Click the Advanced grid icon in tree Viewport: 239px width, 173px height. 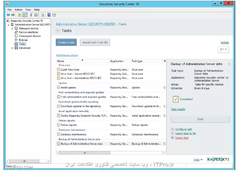pyautogui.click(x=16, y=48)
